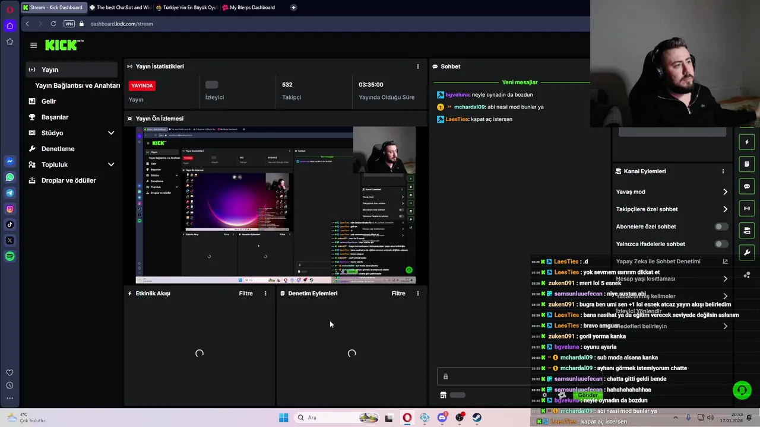Click the broadcast signal widget icon
Viewport: 760px width, 427px height.
pos(747,208)
